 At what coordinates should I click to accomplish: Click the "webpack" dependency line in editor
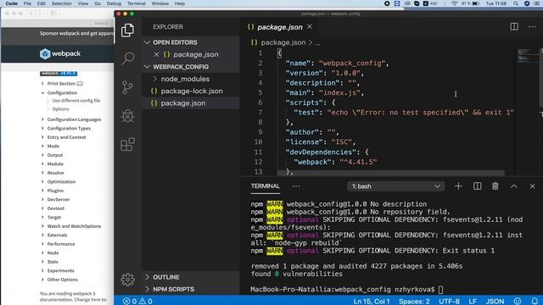point(335,162)
